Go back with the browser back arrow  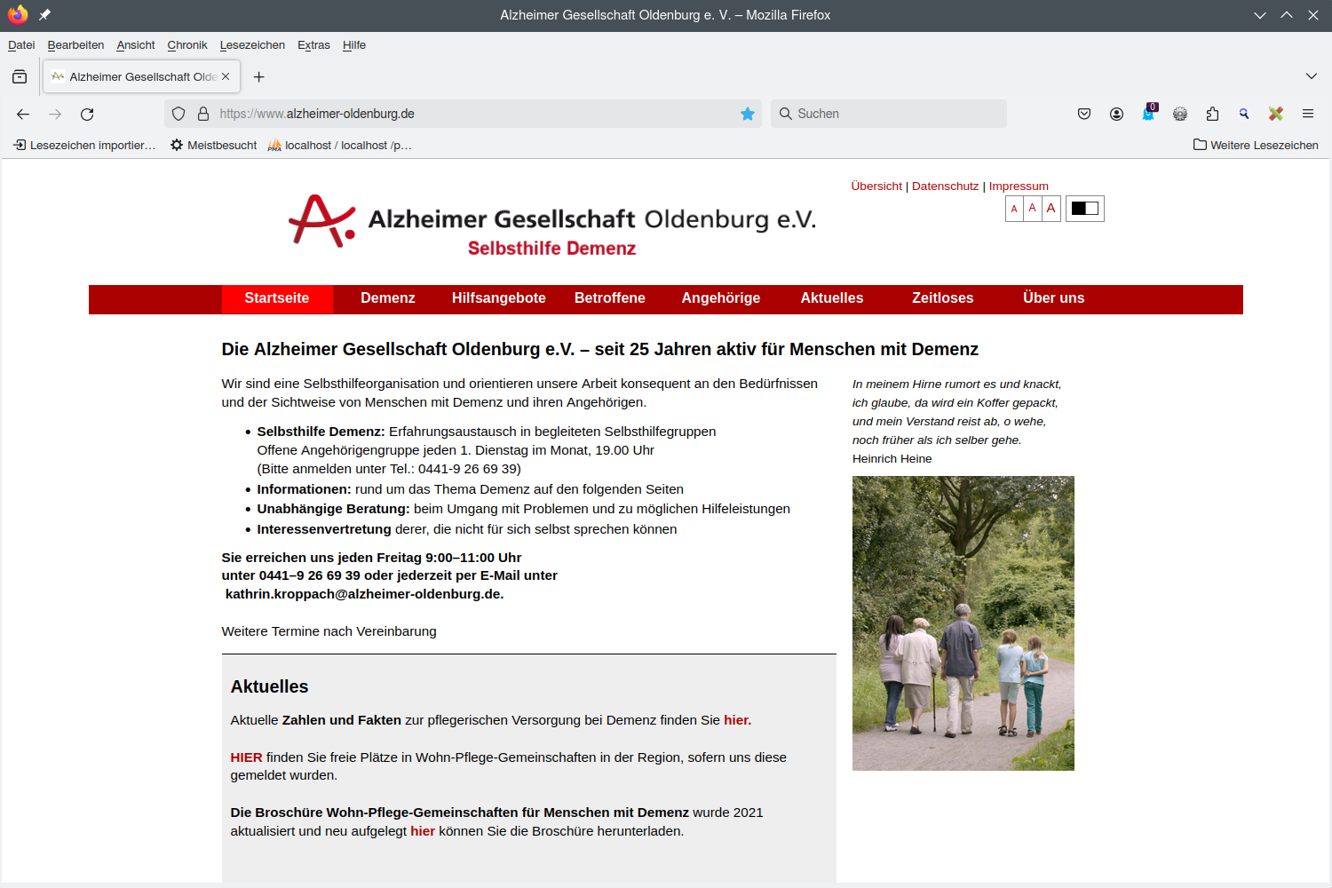coord(23,114)
